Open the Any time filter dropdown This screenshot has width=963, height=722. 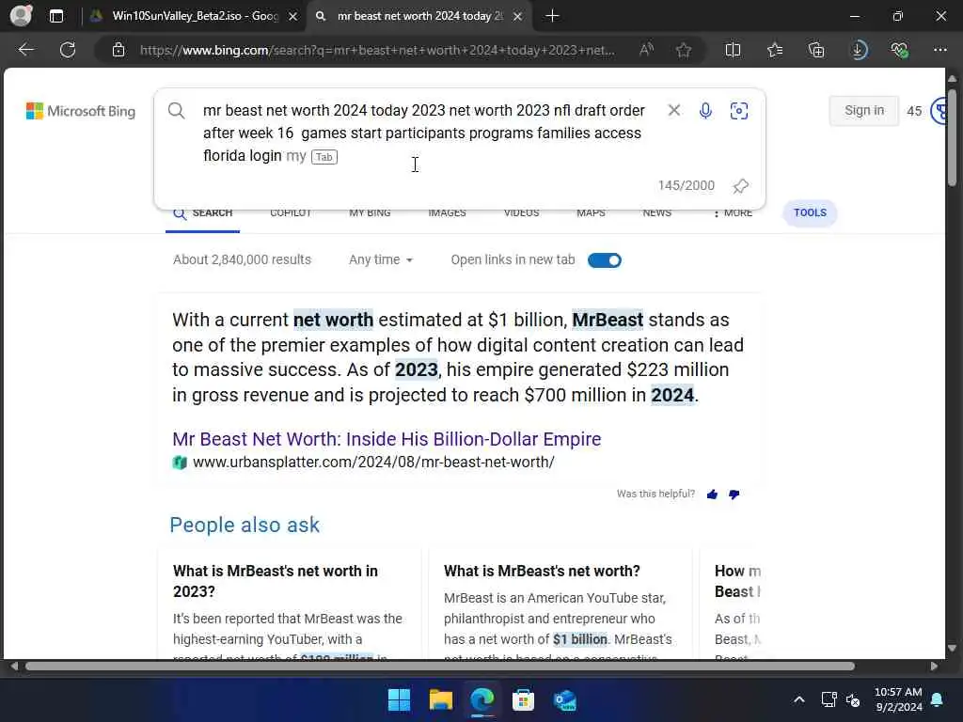click(381, 259)
